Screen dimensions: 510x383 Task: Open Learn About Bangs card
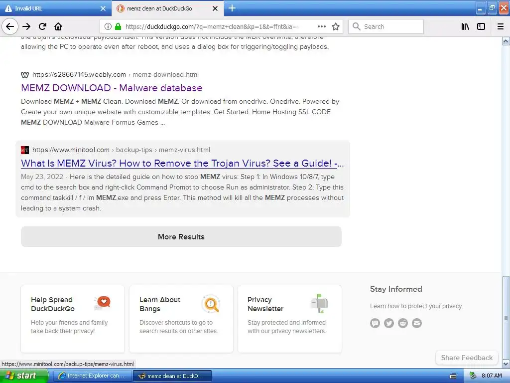click(181, 319)
